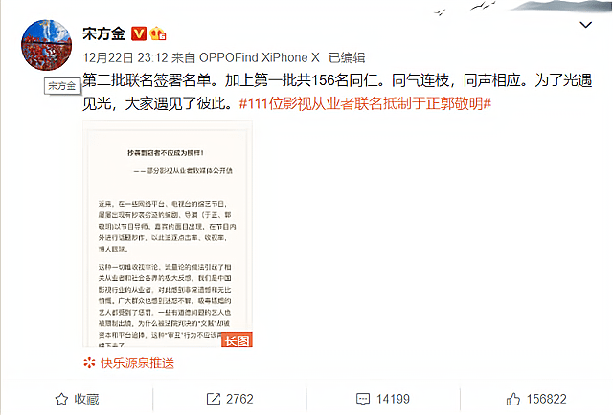Click the OPPOFind XiPhone X source link
Image resolution: width=613 pixels, height=416 pixels.
click(x=260, y=57)
